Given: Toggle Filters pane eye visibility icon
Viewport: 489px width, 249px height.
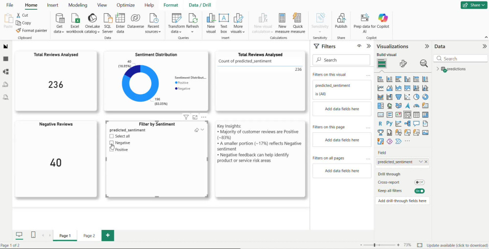Looking at the screenshot, I should [x=359, y=46].
